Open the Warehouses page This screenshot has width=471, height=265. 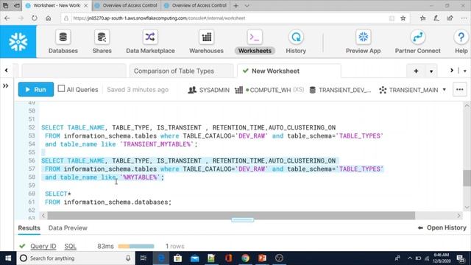pyautogui.click(x=206, y=42)
